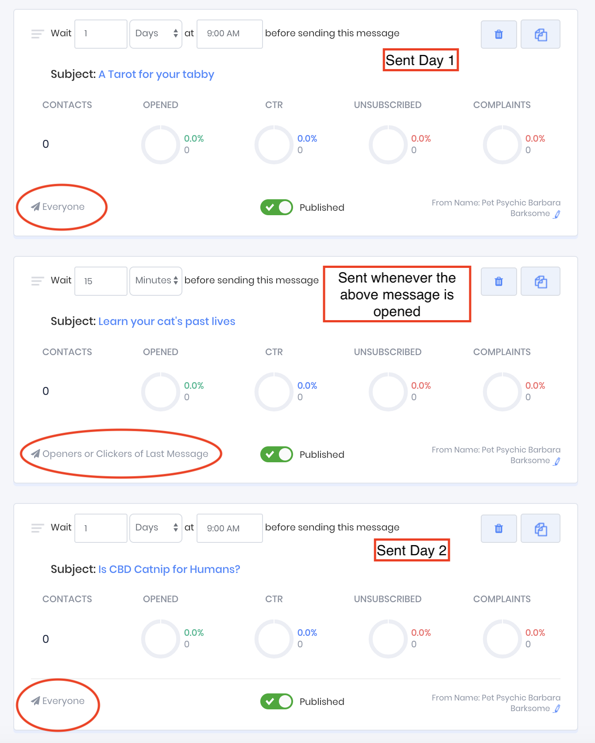Viewport: 595px width, 743px height.
Task: Click drag handle of 'A Tarot for your tabby'
Action: [38, 34]
